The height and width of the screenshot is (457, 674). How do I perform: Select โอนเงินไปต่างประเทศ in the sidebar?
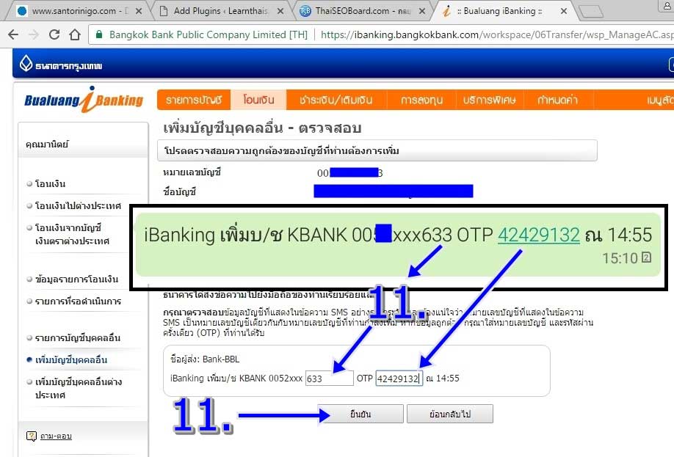click(x=79, y=205)
